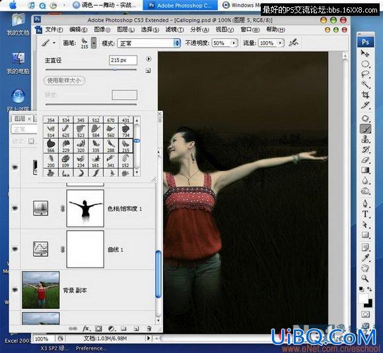383x353 pixels.
Task: Select the Eyedropper tool
Action: click(x=365, y=258)
